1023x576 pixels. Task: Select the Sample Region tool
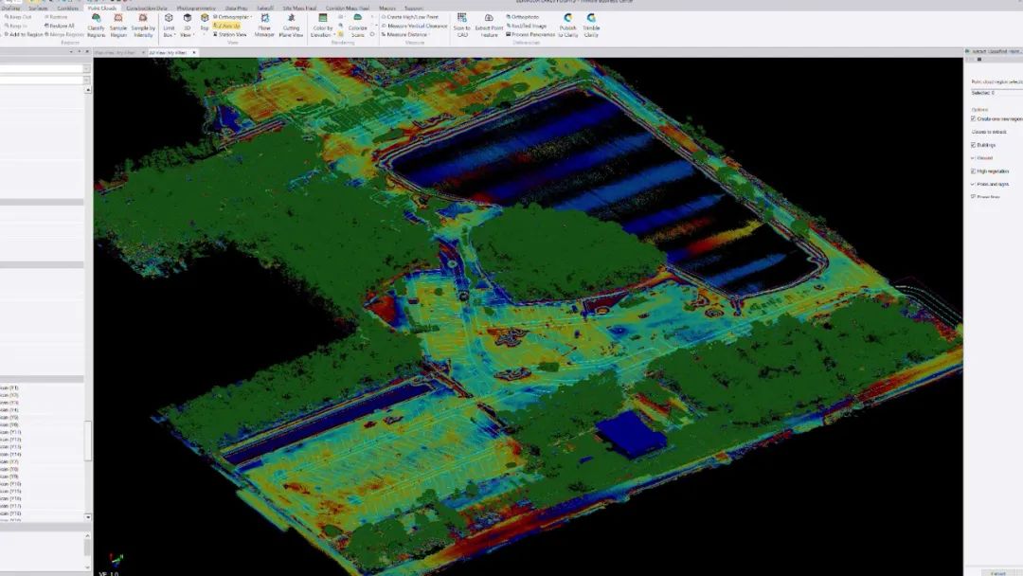pyautogui.click(x=118, y=22)
